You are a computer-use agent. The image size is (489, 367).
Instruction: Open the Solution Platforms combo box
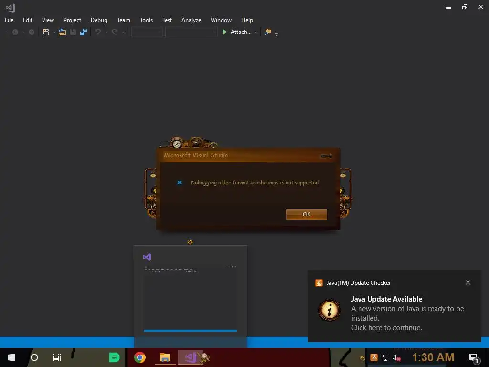tap(191, 32)
